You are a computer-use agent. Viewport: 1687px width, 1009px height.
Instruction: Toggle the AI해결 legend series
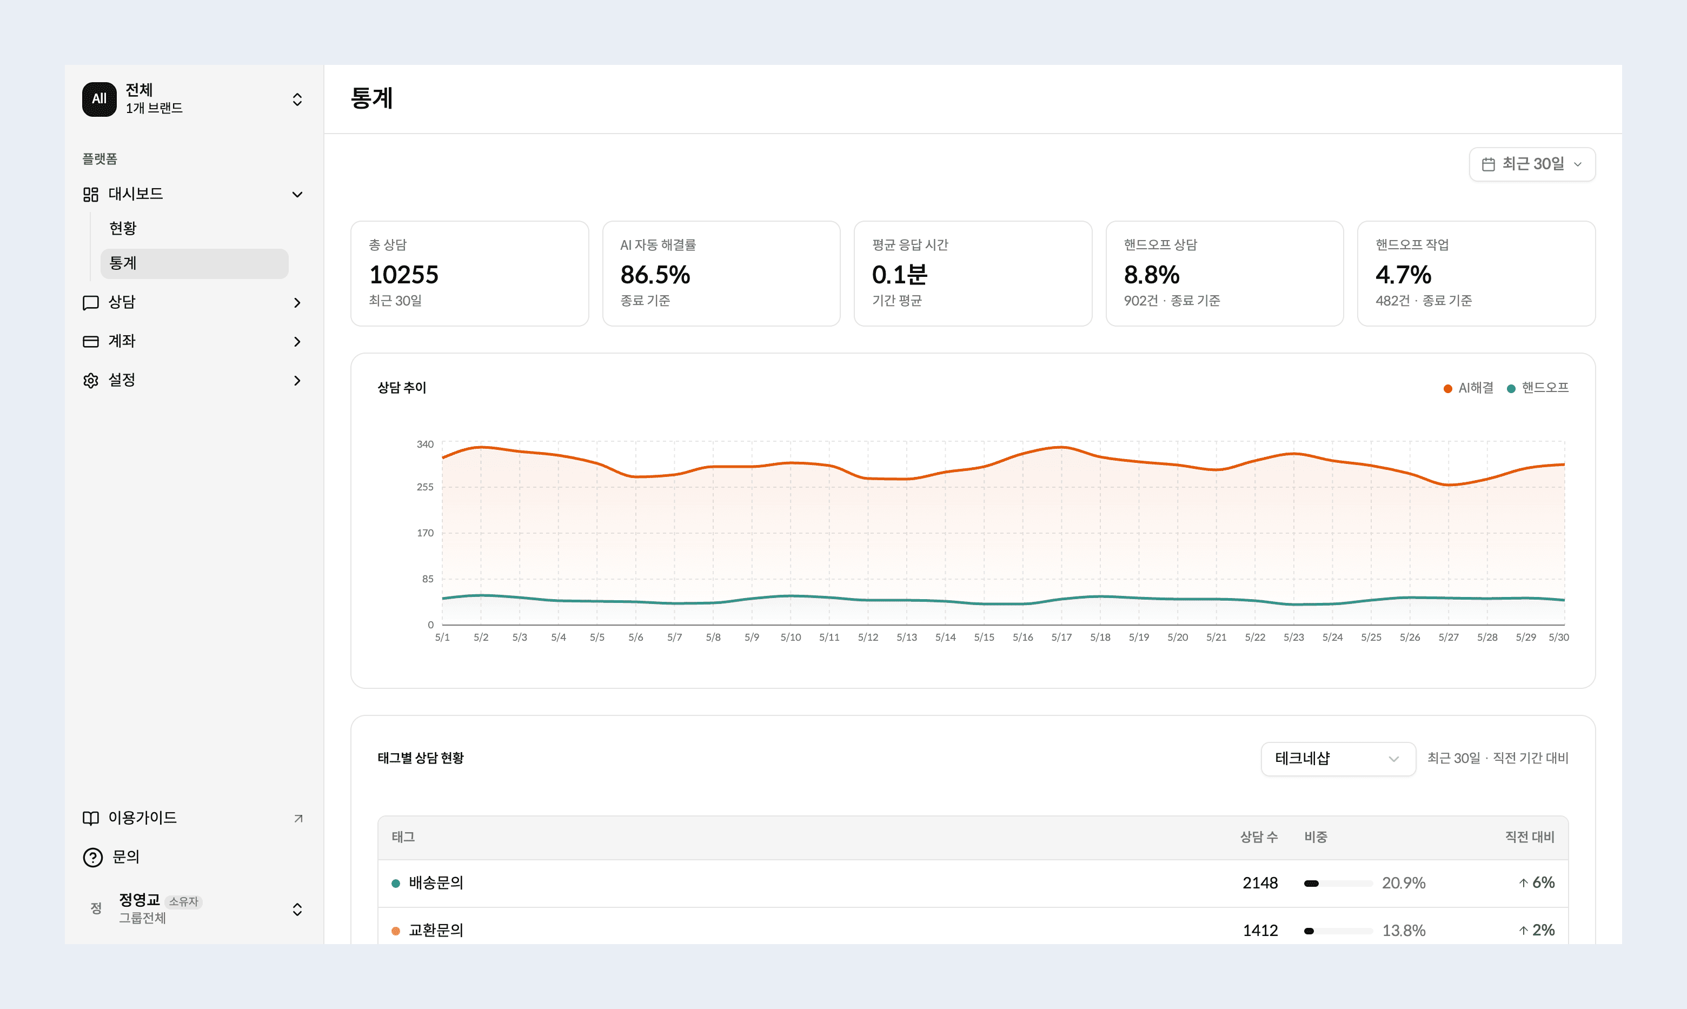[1469, 388]
